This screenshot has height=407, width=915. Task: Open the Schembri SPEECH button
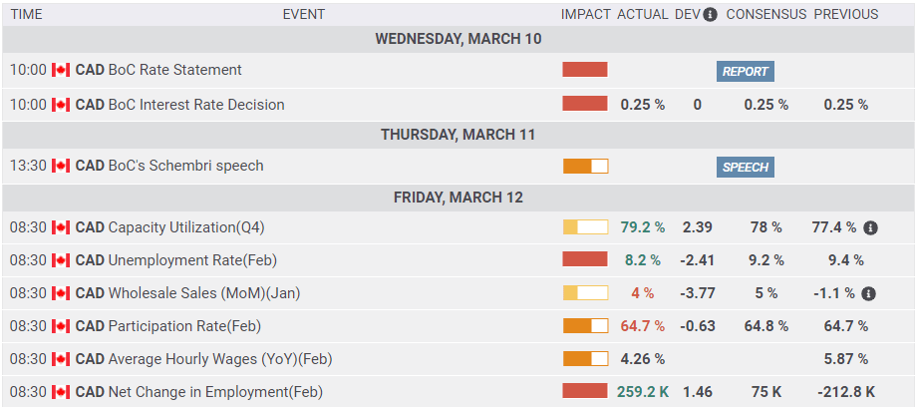pyautogui.click(x=745, y=167)
